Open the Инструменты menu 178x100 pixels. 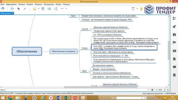[x=49, y=4]
